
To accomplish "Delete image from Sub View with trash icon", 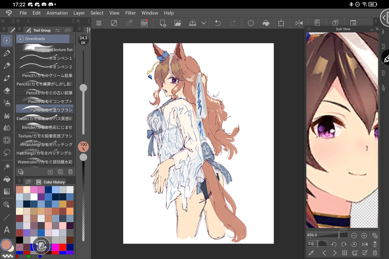I will tap(375, 253).
